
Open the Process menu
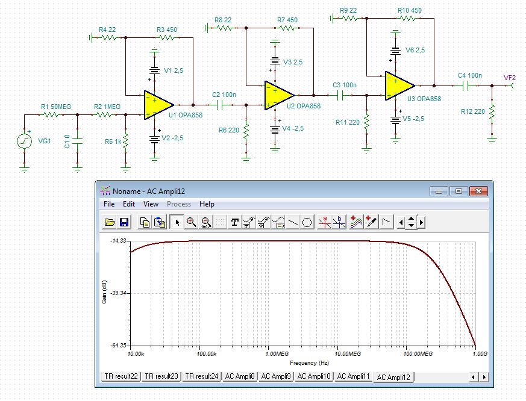click(179, 204)
